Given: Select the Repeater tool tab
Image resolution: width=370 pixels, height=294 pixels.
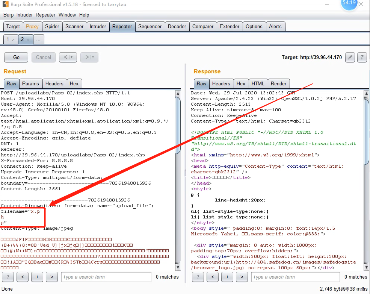Looking at the screenshot, I should click(122, 26).
